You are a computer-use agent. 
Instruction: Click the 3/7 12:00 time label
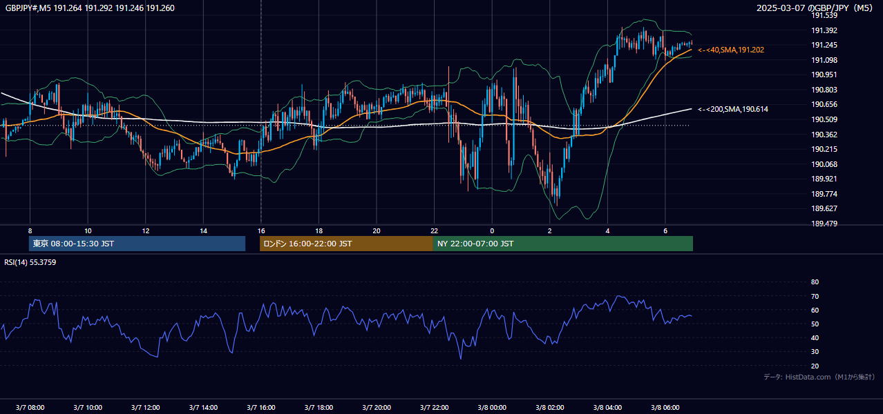[145, 408]
